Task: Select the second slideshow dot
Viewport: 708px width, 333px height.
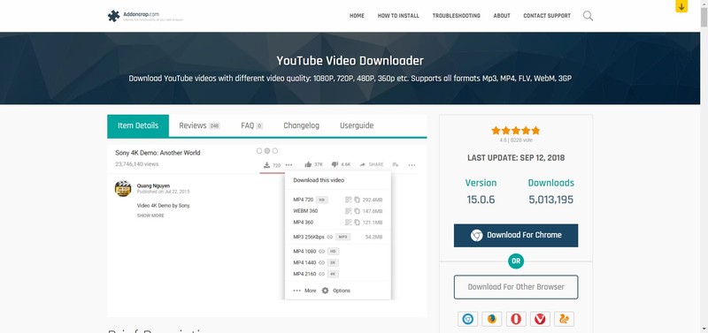Action: pyautogui.click(x=267, y=150)
